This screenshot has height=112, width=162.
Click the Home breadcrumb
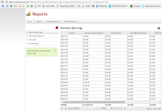pos(30,21)
